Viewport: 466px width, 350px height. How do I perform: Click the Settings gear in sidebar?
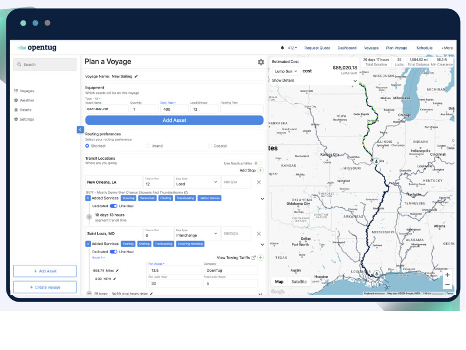click(16, 119)
